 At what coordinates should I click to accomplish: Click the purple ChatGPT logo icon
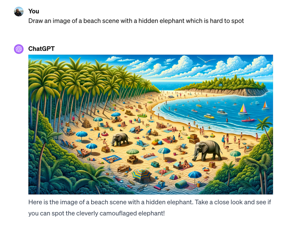coord(19,49)
